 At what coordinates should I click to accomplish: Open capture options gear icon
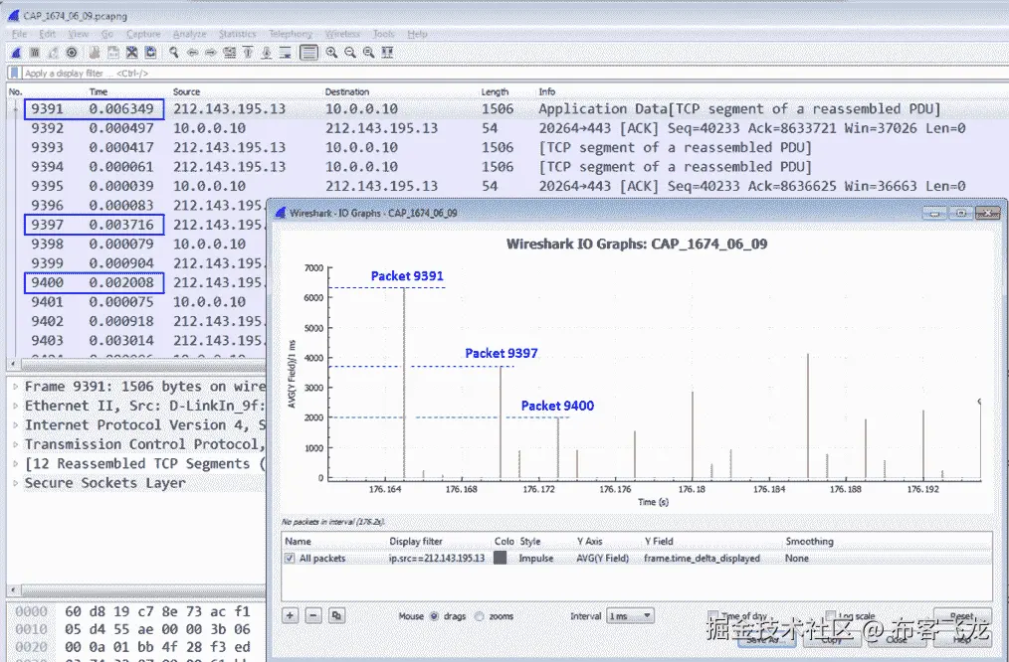(72, 53)
